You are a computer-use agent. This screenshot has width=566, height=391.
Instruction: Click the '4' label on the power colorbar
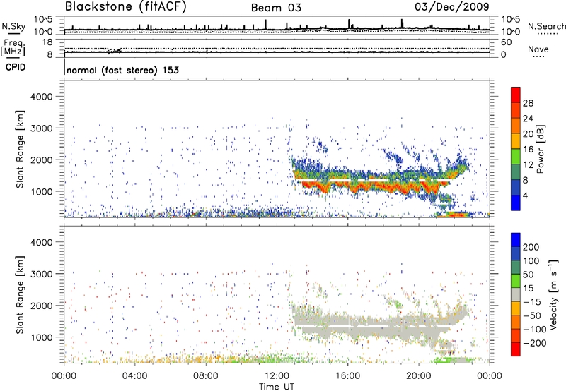pyautogui.click(x=526, y=195)
